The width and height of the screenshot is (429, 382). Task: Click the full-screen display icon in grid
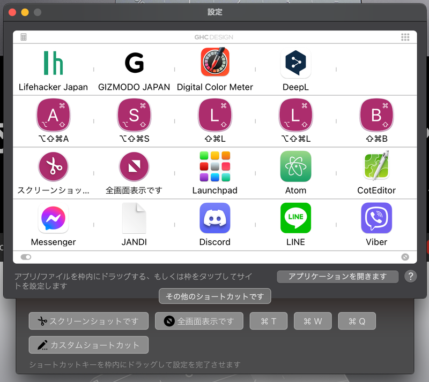(134, 166)
